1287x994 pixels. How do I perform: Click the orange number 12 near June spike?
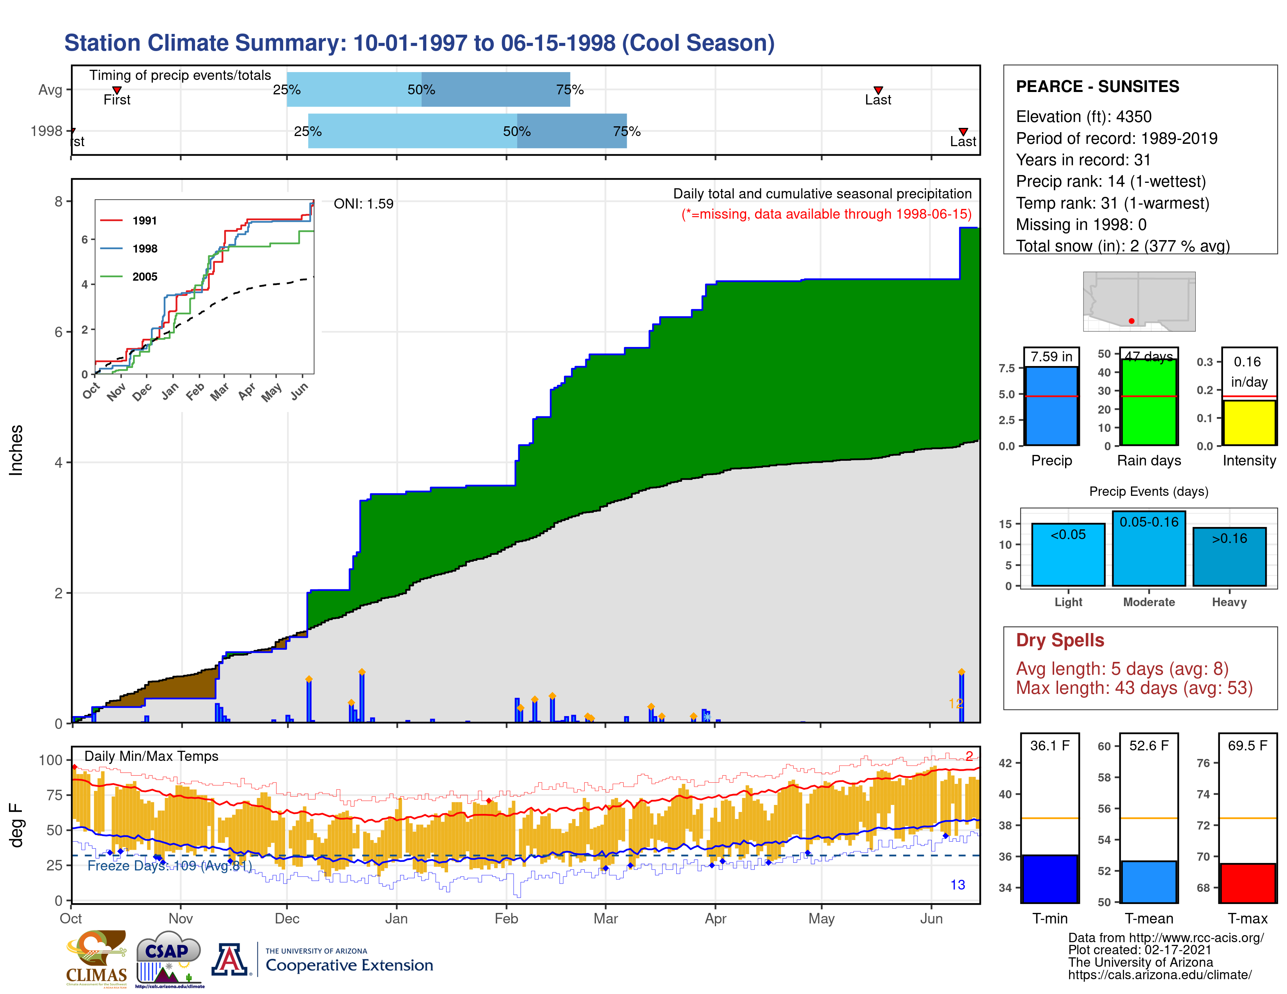point(956,703)
